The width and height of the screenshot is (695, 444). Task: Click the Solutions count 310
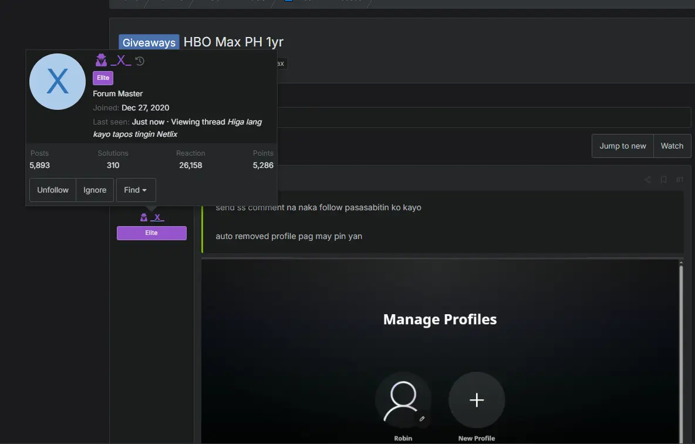pos(113,166)
